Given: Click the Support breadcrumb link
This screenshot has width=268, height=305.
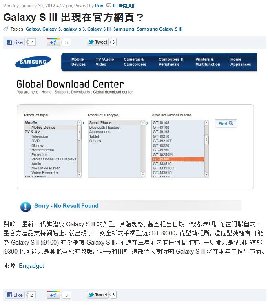Looking at the screenshot, I should (61, 92).
